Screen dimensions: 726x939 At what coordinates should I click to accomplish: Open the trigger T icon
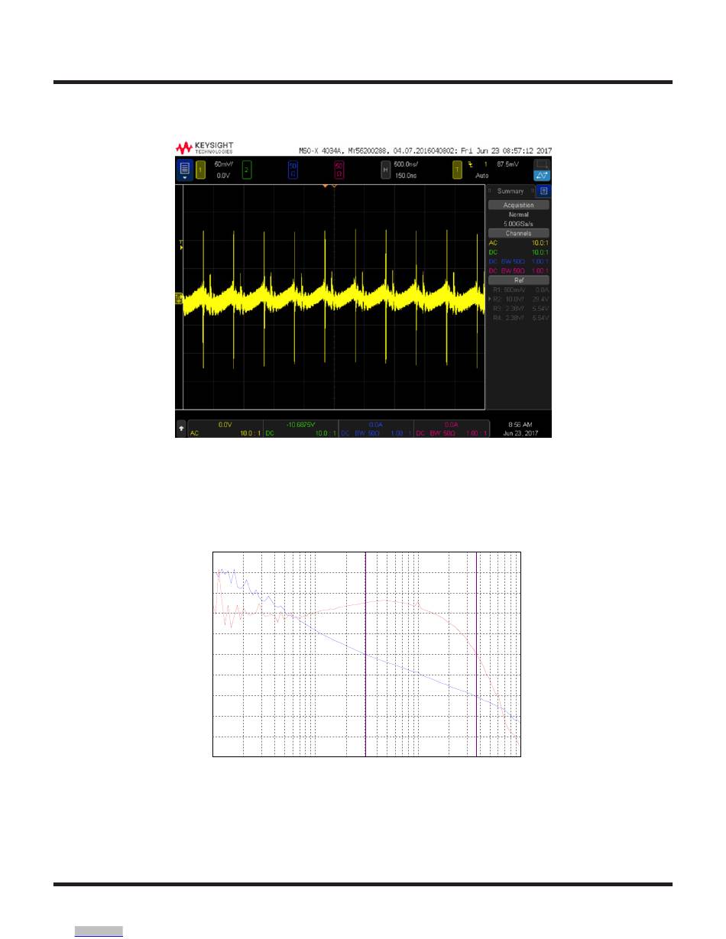coord(458,170)
